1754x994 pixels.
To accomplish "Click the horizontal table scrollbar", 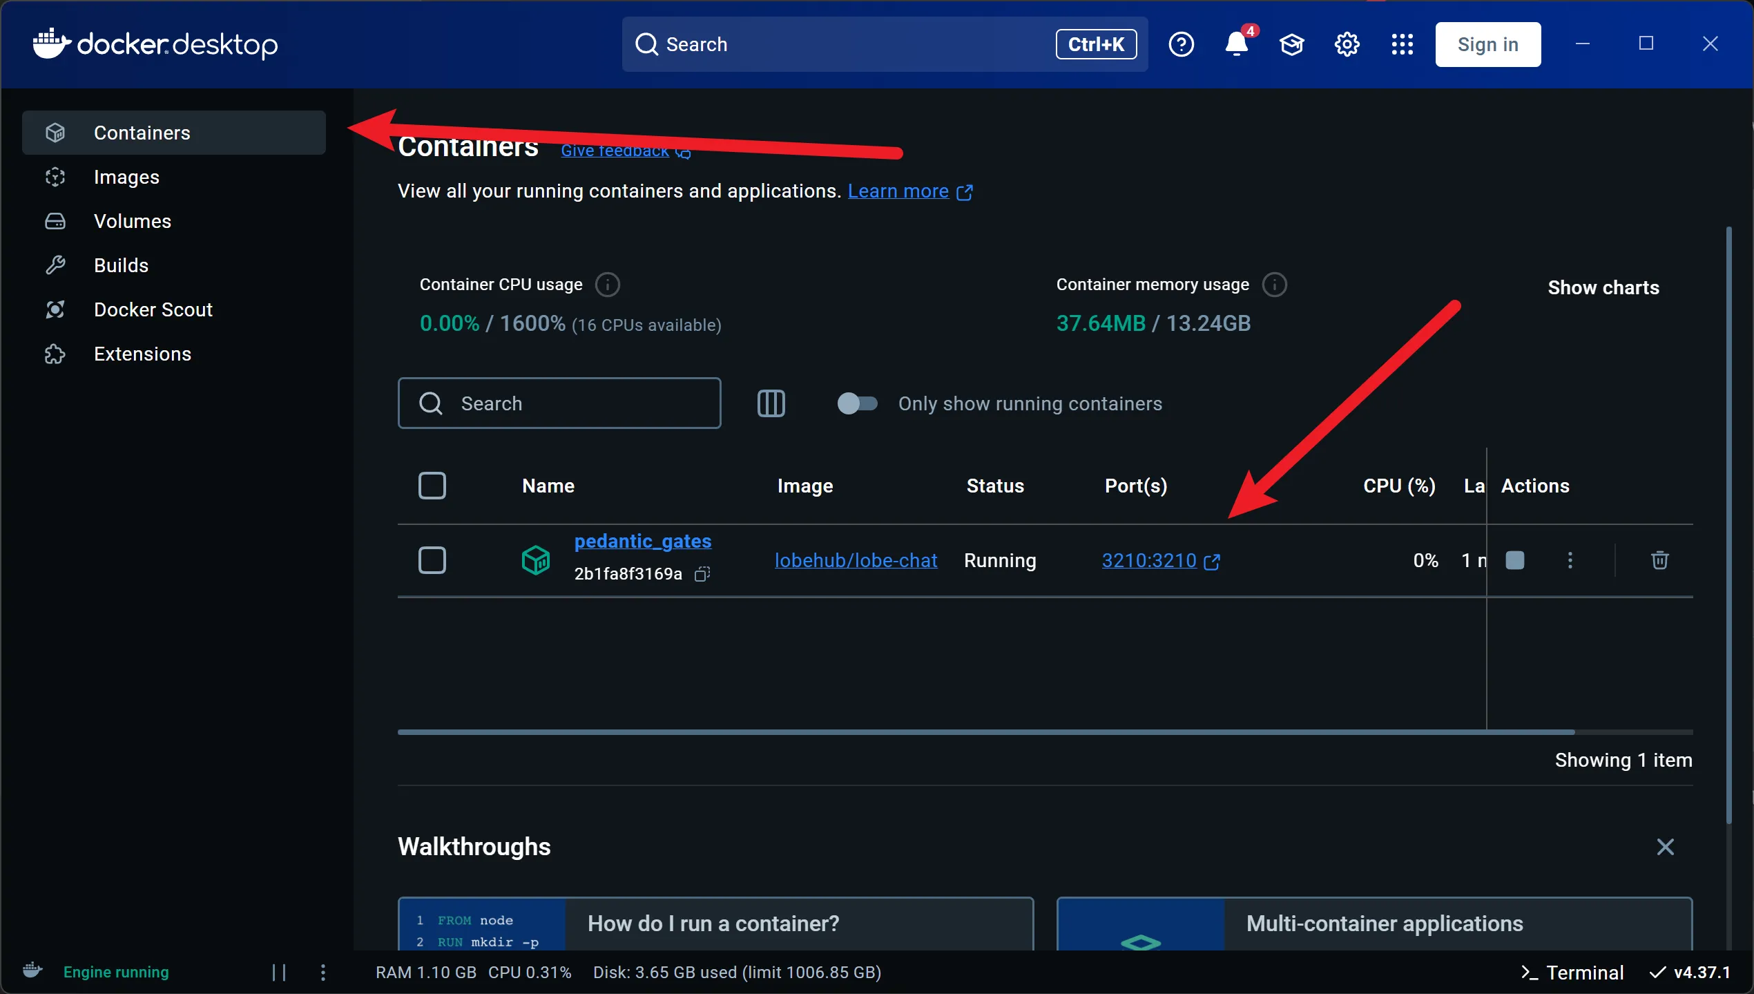I will click(x=986, y=732).
